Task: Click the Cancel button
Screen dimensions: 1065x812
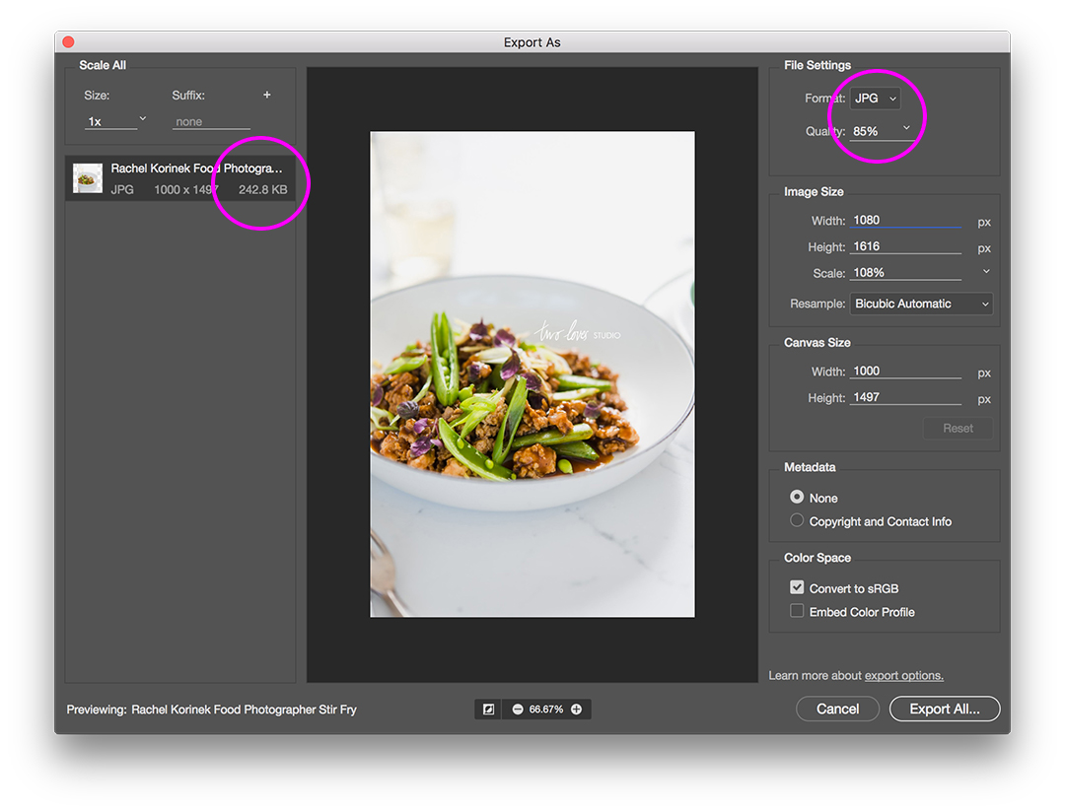Action: tap(837, 709)
